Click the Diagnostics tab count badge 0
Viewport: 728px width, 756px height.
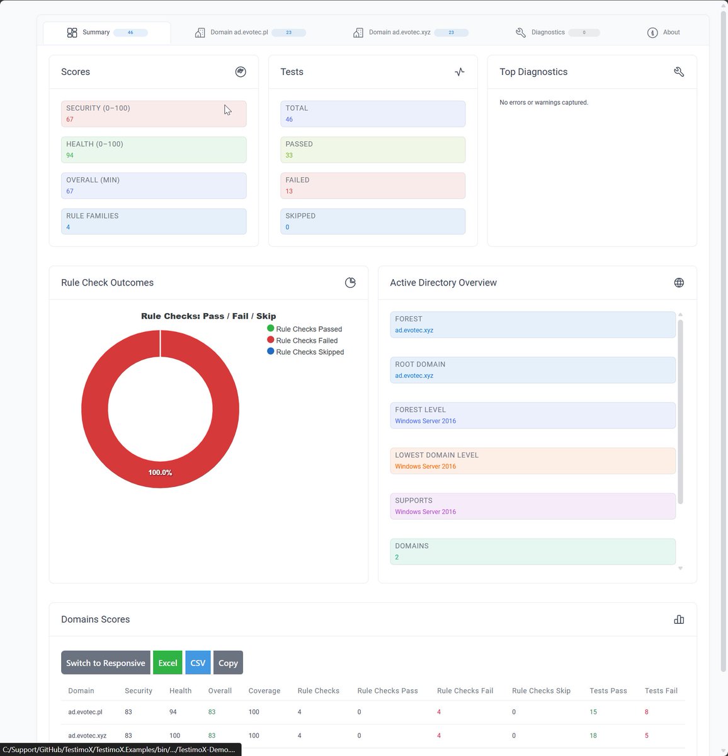(584, 33)
